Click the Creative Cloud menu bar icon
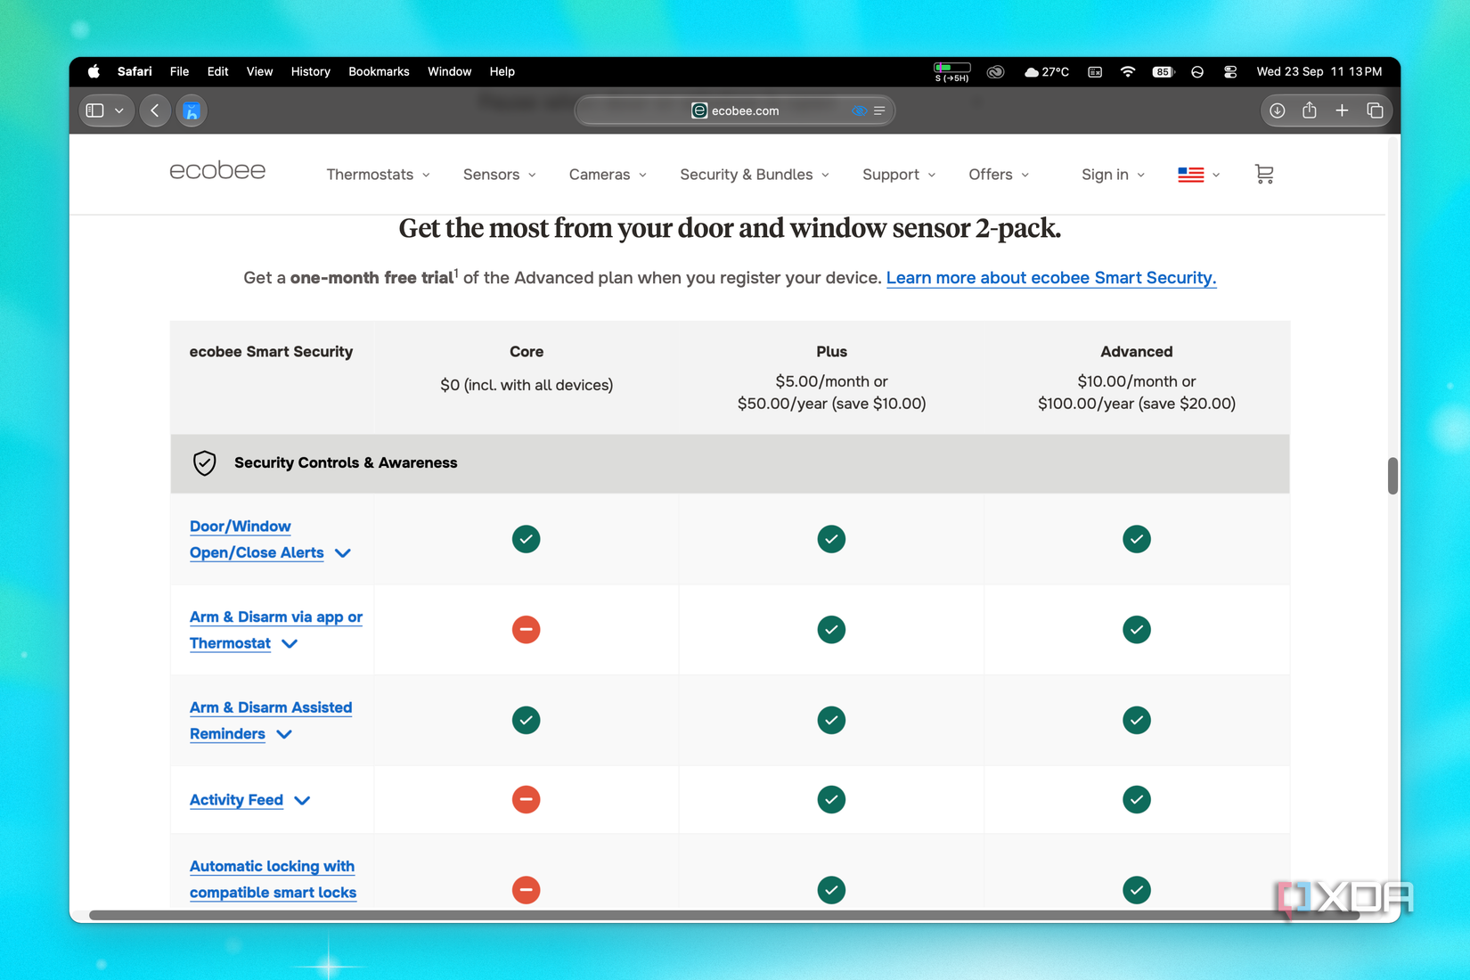 995,71
